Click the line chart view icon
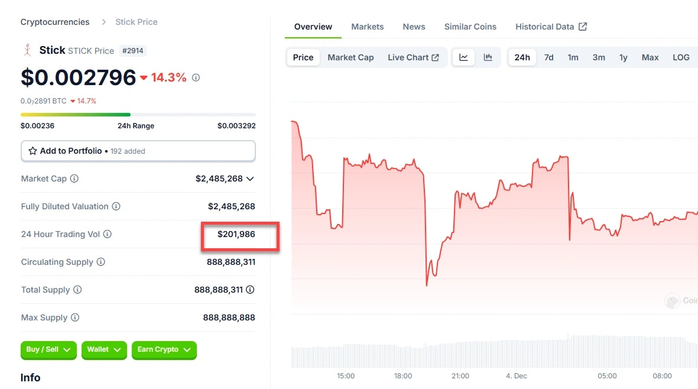Image resolution: width=698 pixels, height=389 pixels. tap(464, 57)
